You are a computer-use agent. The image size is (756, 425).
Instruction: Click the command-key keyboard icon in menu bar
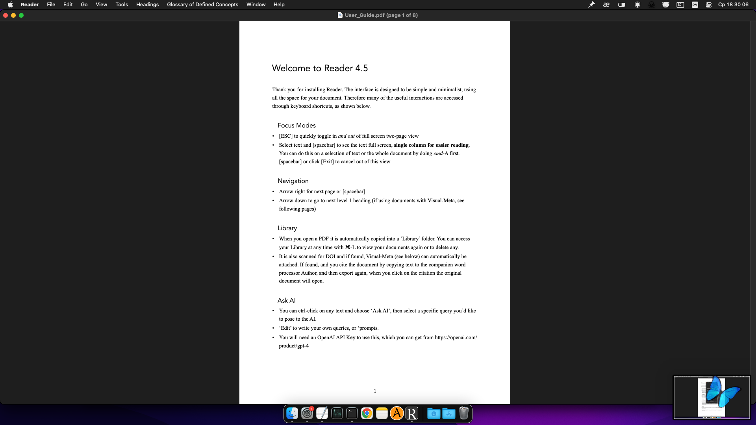pyautogui.click(x=680, y=5)
